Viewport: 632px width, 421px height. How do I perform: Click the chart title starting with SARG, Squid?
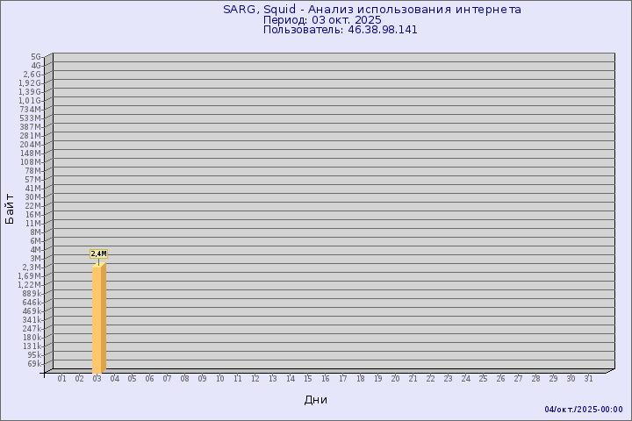371,10
